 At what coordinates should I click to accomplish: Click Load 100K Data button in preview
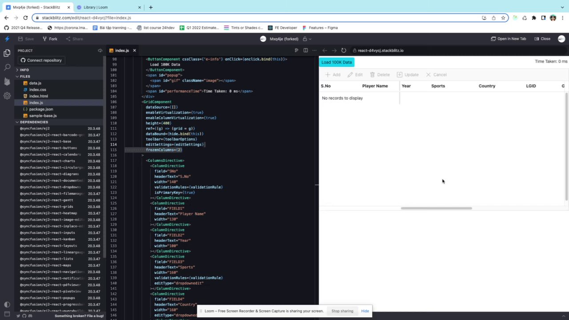click(x=337, y=62)
